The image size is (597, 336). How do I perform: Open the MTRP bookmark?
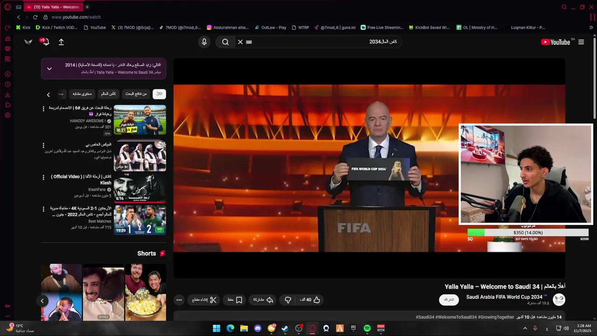(300, 28)
